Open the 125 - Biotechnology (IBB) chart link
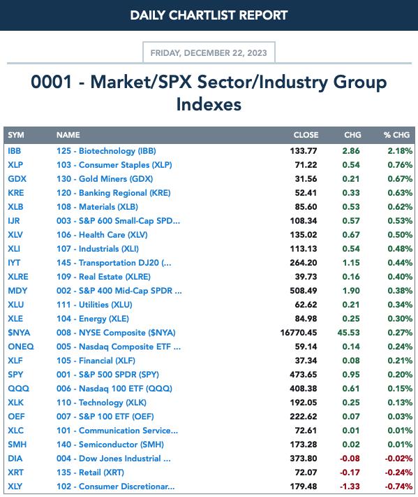The height and width of the screenshot is (497, 418). (106, 151)
